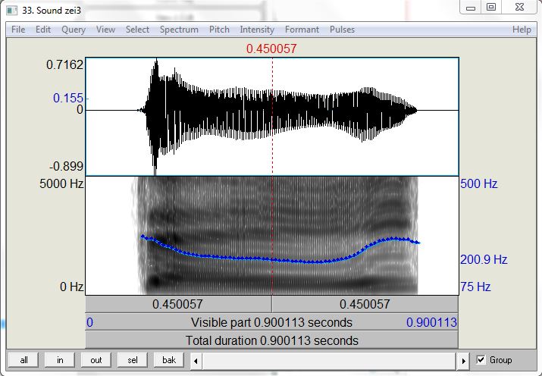Click the 200.9 Hz pitch value label
This screenshot has height=376, width=542.
[x=484, y=259]
